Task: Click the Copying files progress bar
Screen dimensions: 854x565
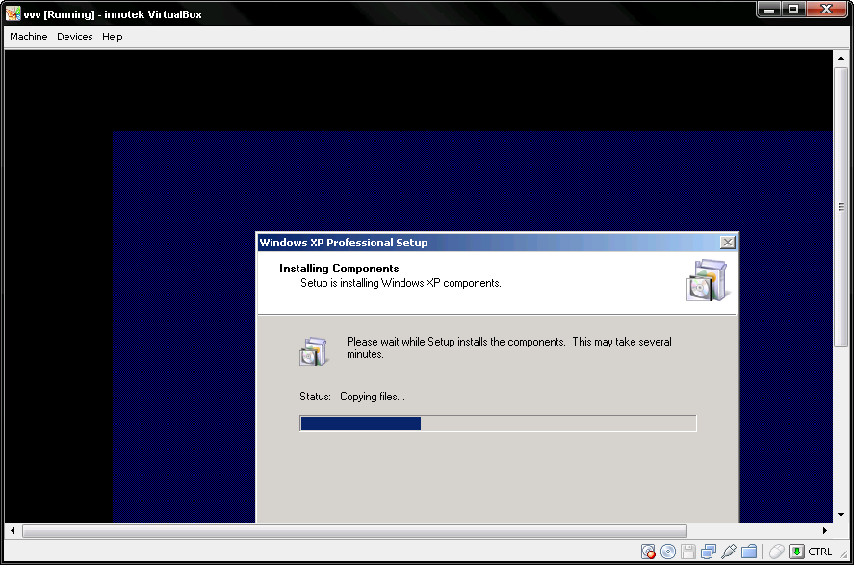Action: 498,423
